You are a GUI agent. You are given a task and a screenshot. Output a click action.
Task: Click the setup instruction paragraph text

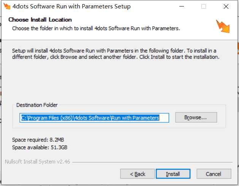tap(116, 54)
